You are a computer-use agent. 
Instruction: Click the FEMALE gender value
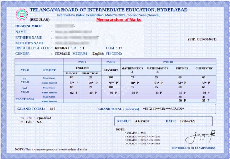(63, 54)
